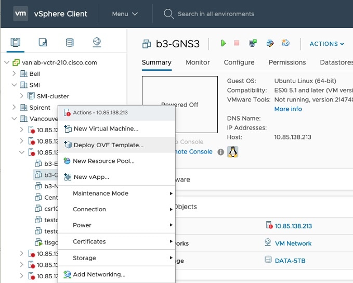Click the tlsg powered-on VM icon
The image size is (353, 283).
click(38, 242)
